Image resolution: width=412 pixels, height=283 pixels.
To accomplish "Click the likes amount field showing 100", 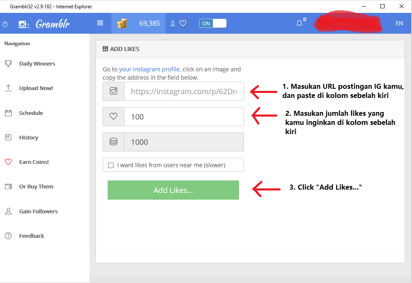I will coord(184,117).
